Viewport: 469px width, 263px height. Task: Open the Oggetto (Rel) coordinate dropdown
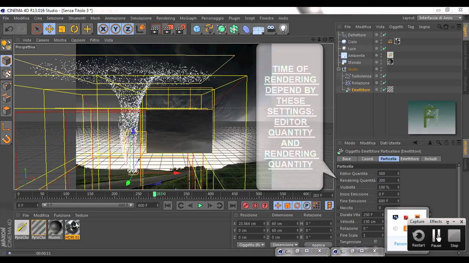point(251,245)
